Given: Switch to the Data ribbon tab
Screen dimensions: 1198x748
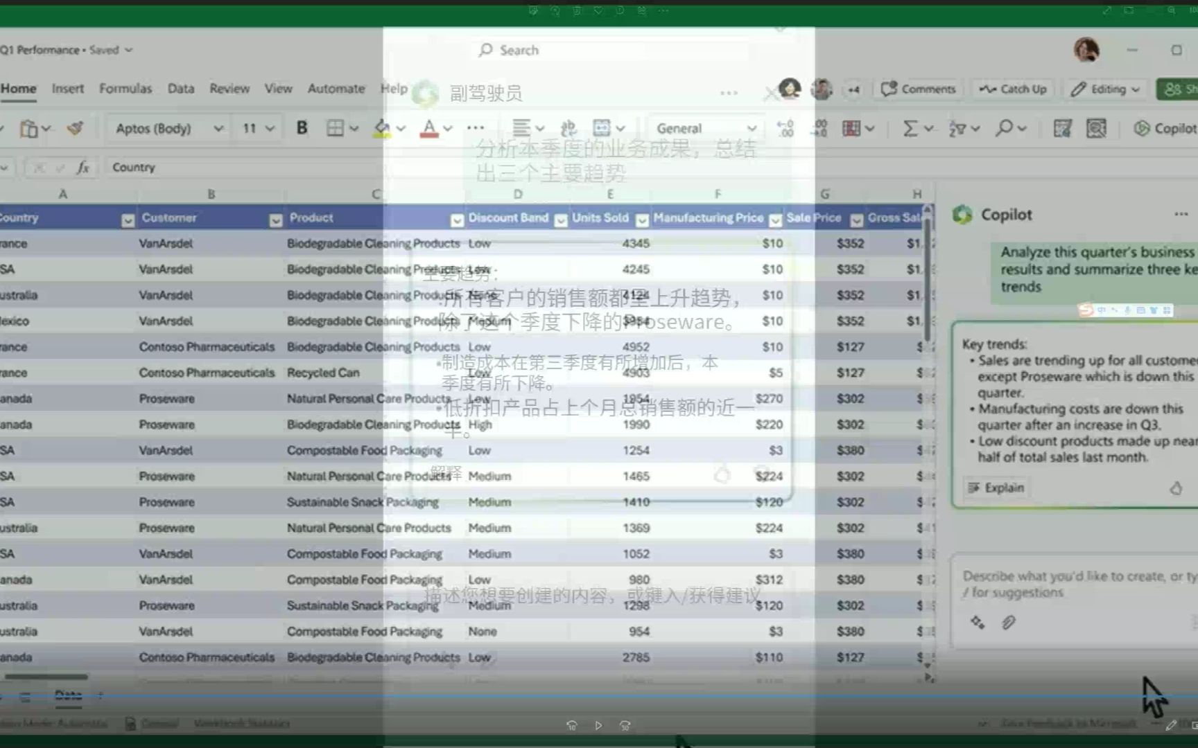Looking at the screenshot, I should [x=181, y=89].
